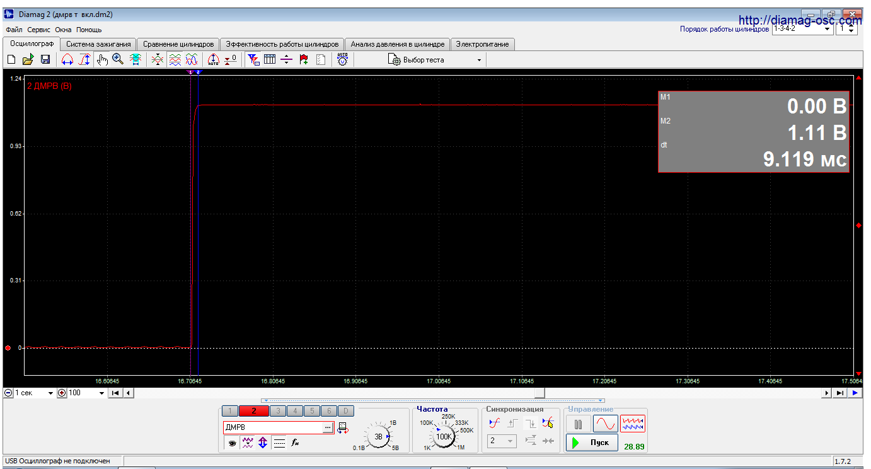Viewport: 871px width, 469px height.
Task: Click the red plus zoom icon
Action: pyautogui.click(x=62, y=393)
